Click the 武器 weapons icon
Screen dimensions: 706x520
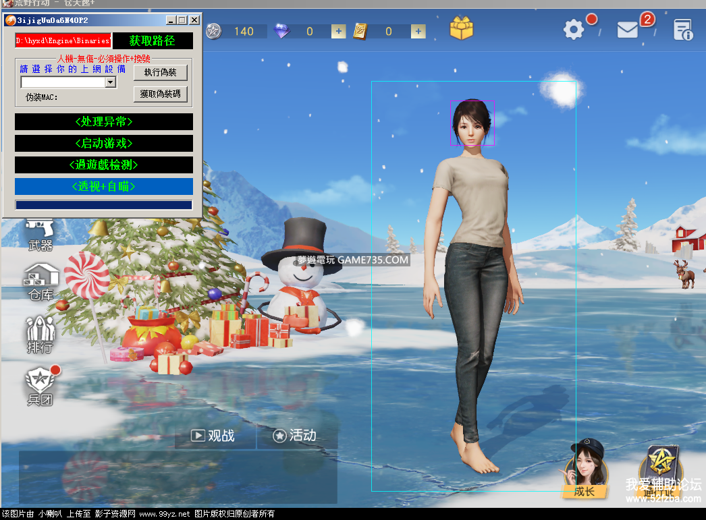pos(40,235)
